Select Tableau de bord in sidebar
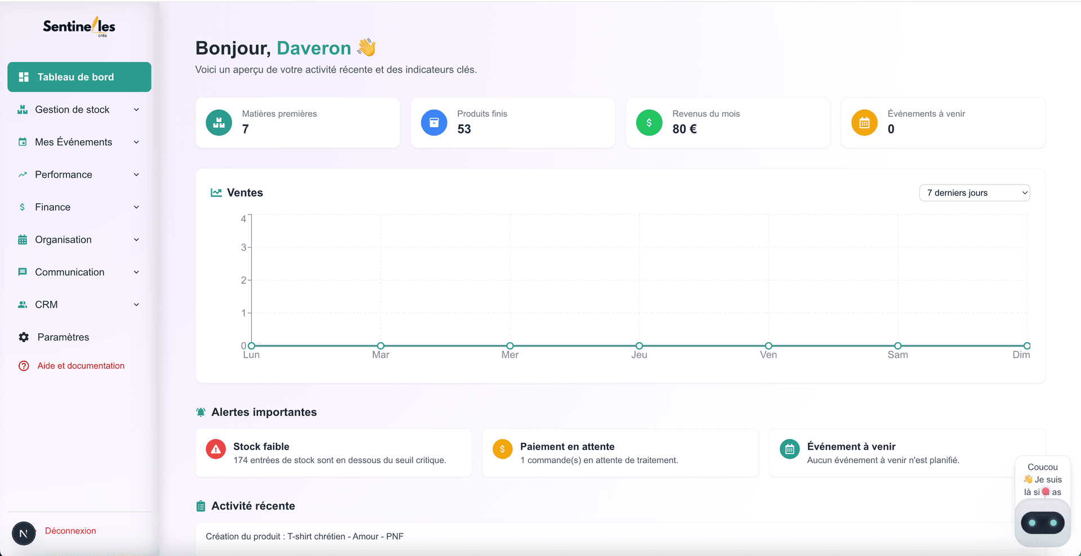This screenshot has height=556, width=1081. [x=79, y=77]
